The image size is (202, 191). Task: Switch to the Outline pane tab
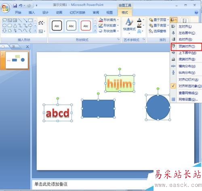pyautogui.click(x=14, y=47)
